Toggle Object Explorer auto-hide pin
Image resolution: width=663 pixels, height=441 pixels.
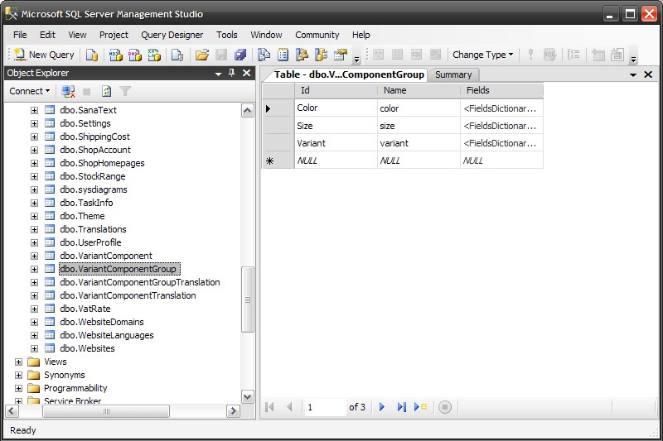[x=232, y=73]
